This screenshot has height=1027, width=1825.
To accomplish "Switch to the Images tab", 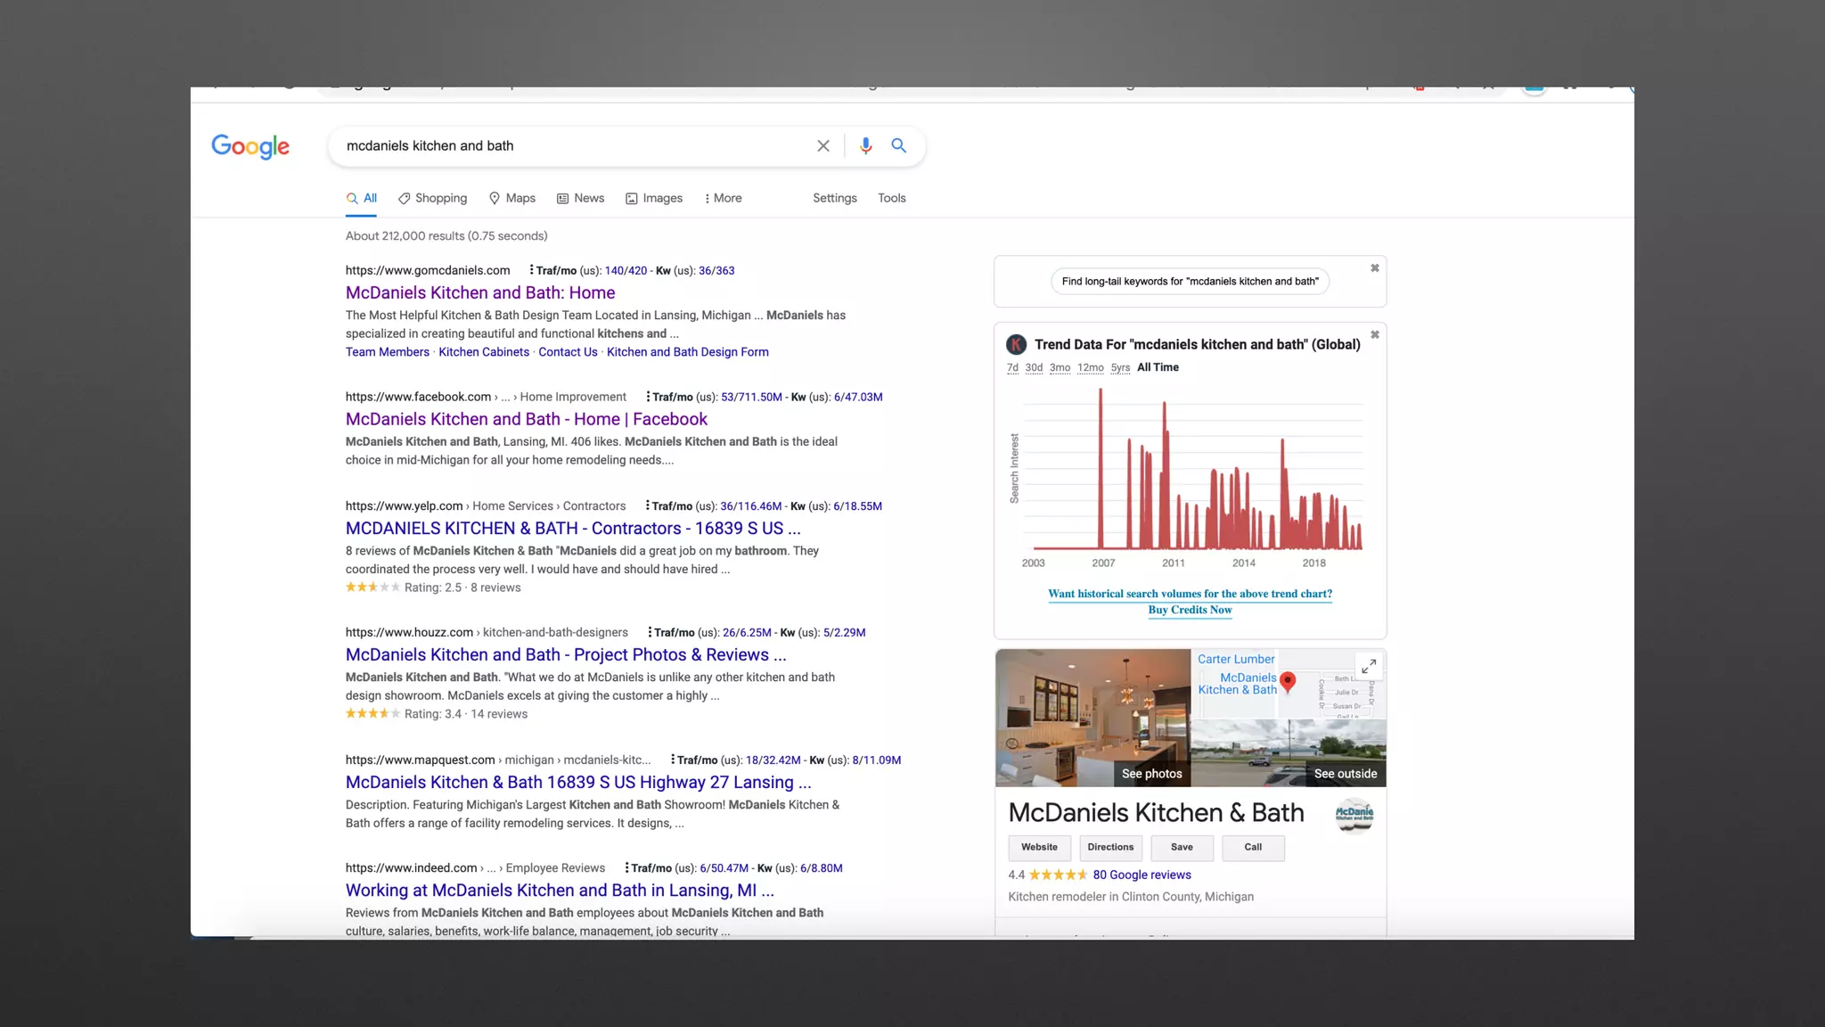I will (654, 199).
